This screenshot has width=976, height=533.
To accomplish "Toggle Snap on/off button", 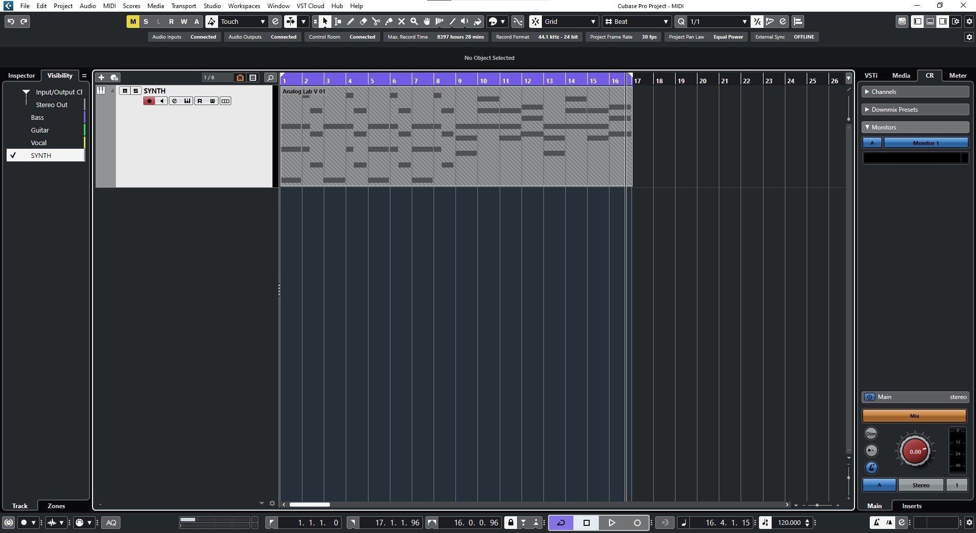I will click(535, 21).
